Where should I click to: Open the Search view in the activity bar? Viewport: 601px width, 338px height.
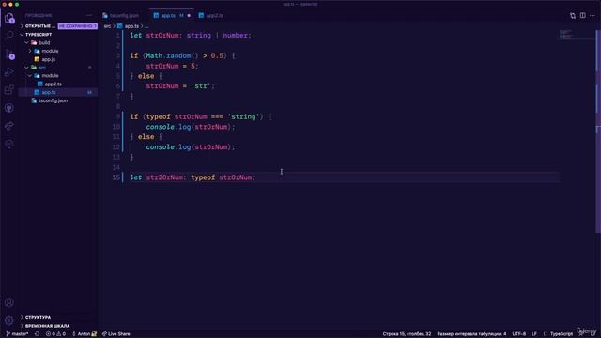[9, 36]
